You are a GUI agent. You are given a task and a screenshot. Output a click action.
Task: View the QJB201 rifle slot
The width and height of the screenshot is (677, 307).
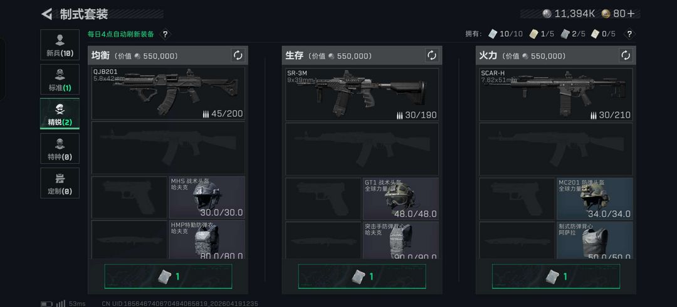(x=168, y=93)
